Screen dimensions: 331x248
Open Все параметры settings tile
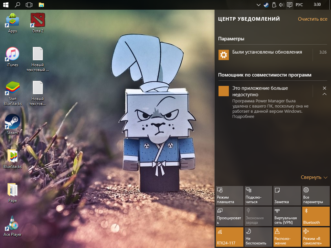pos(315,196)
